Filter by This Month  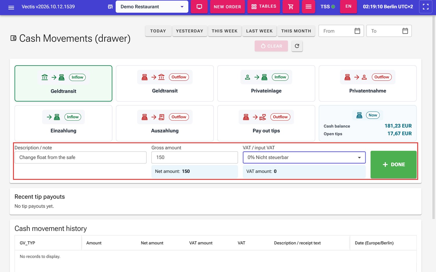pyautogui.click(x=296, y=31)
